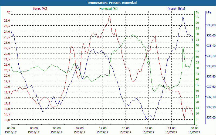216x135 pixels.
Task: Click the 24,0 temperature axis value
Action: (7, 32)
